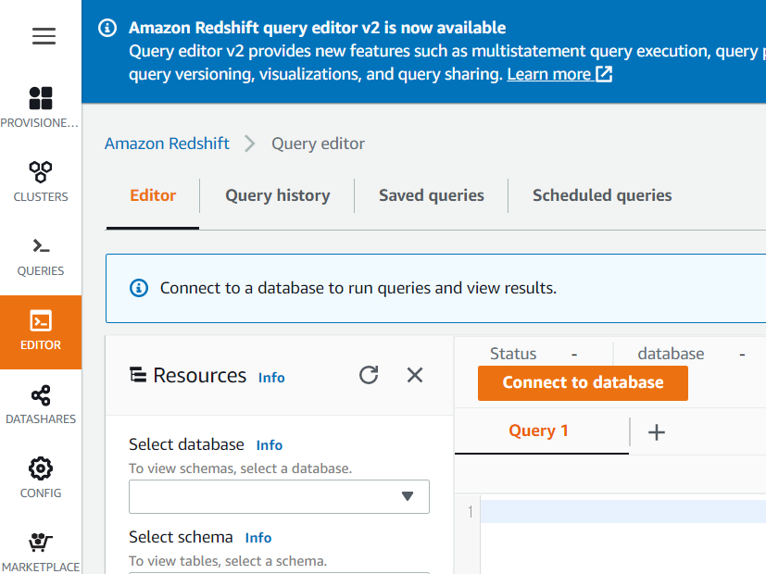Click the external link icon after Learn more

[604, 74]
